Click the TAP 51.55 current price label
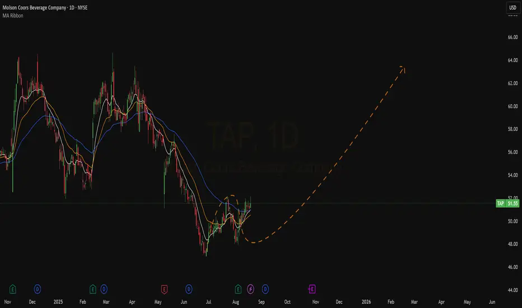Image resolution: width=522 pixels, height=308 pixels. (507, 203)
